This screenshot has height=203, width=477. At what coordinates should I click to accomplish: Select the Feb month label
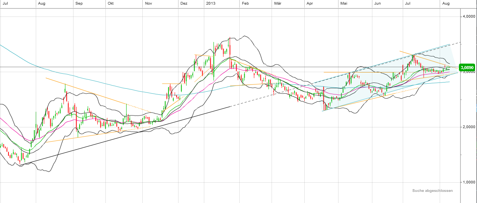[x=245, y=3]
